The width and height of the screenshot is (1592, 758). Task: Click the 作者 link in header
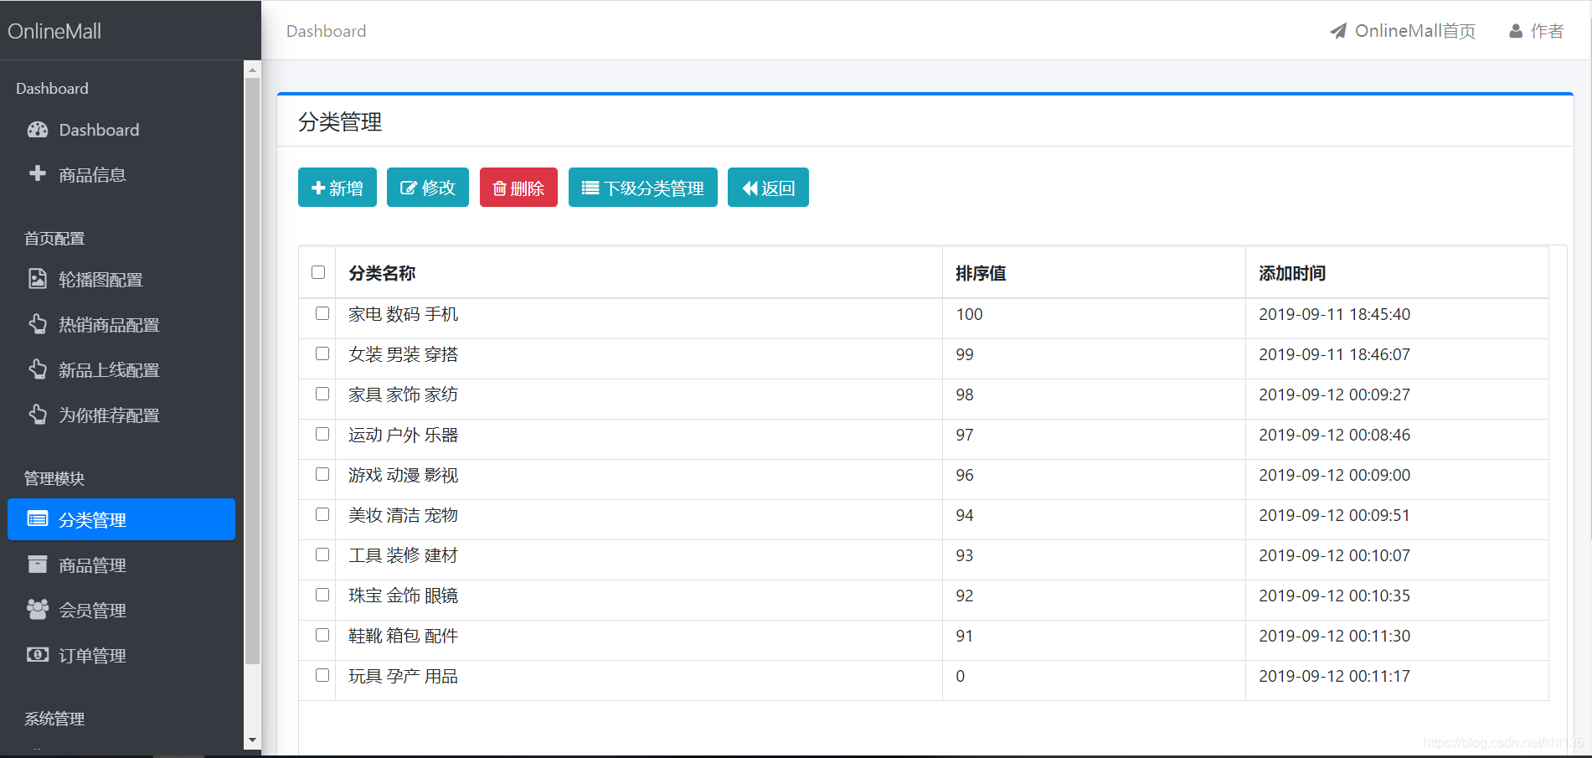pos(1537,31)
